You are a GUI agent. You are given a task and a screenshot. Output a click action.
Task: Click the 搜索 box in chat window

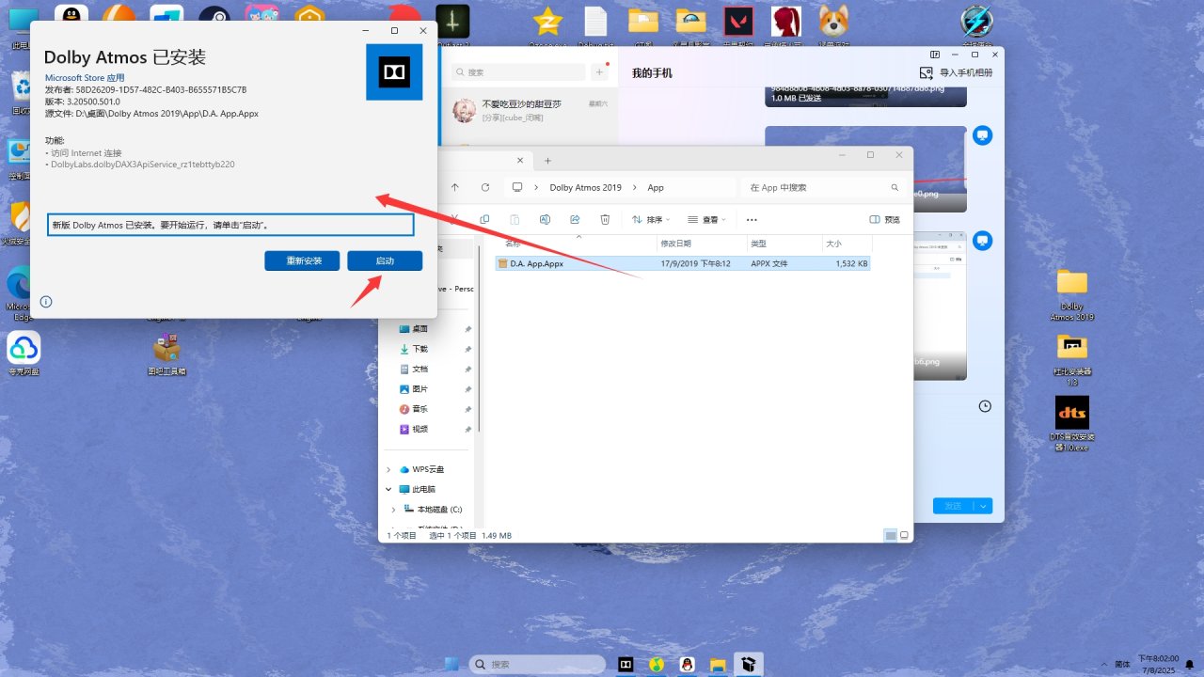[516, 72]
